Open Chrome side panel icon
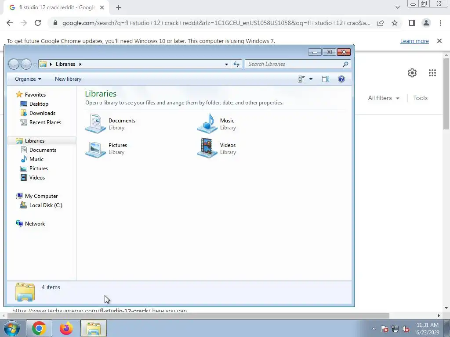The width and height of the screenshot is (450, 337). (x=412, y=23)
